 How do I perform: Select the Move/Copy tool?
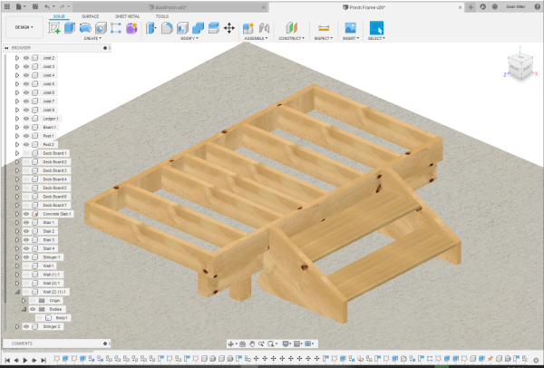pyautogui.click(x=229, y=28)
